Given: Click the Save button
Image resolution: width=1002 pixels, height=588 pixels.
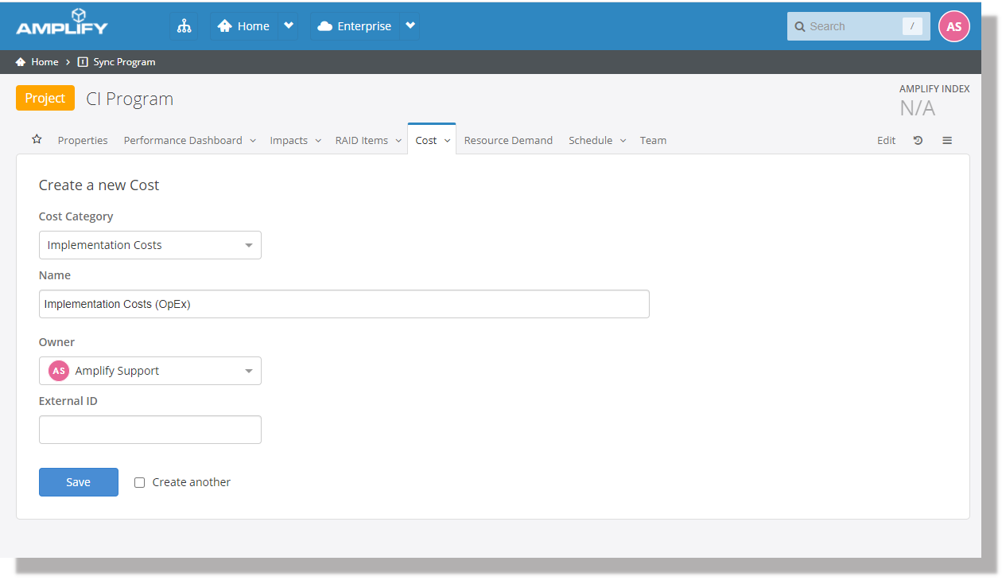Looking at the screenshot, I should [x=79, y=482].
